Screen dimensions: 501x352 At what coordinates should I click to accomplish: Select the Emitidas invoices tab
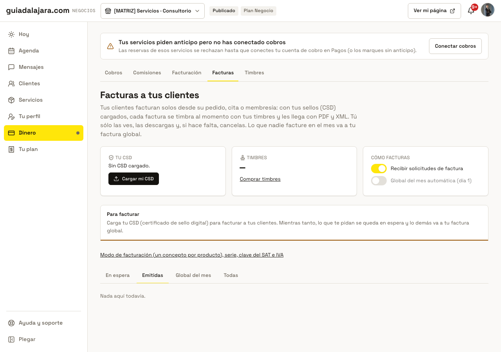click(x=153, y=275)
